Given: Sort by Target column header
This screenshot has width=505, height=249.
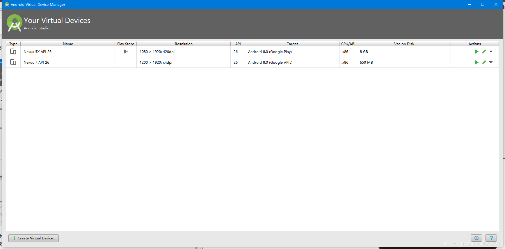Looking at the screenshot, I should [x=292, y=44].
